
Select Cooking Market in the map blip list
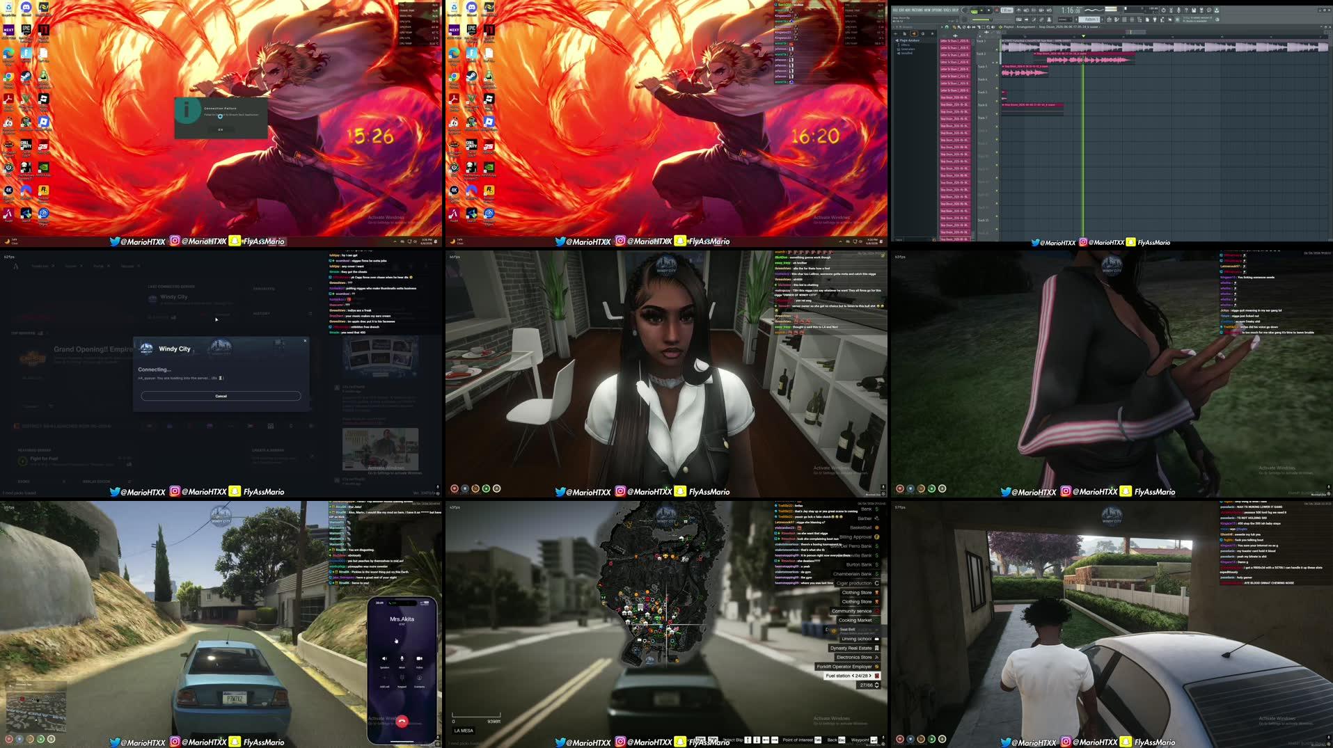pyautogui.click(x=859, y=620)
